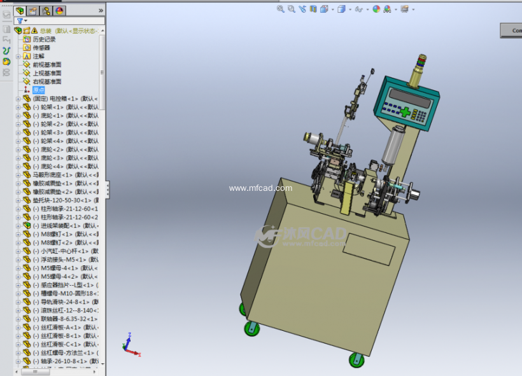Click the 底轮<1> component icon

pos(27,115)
